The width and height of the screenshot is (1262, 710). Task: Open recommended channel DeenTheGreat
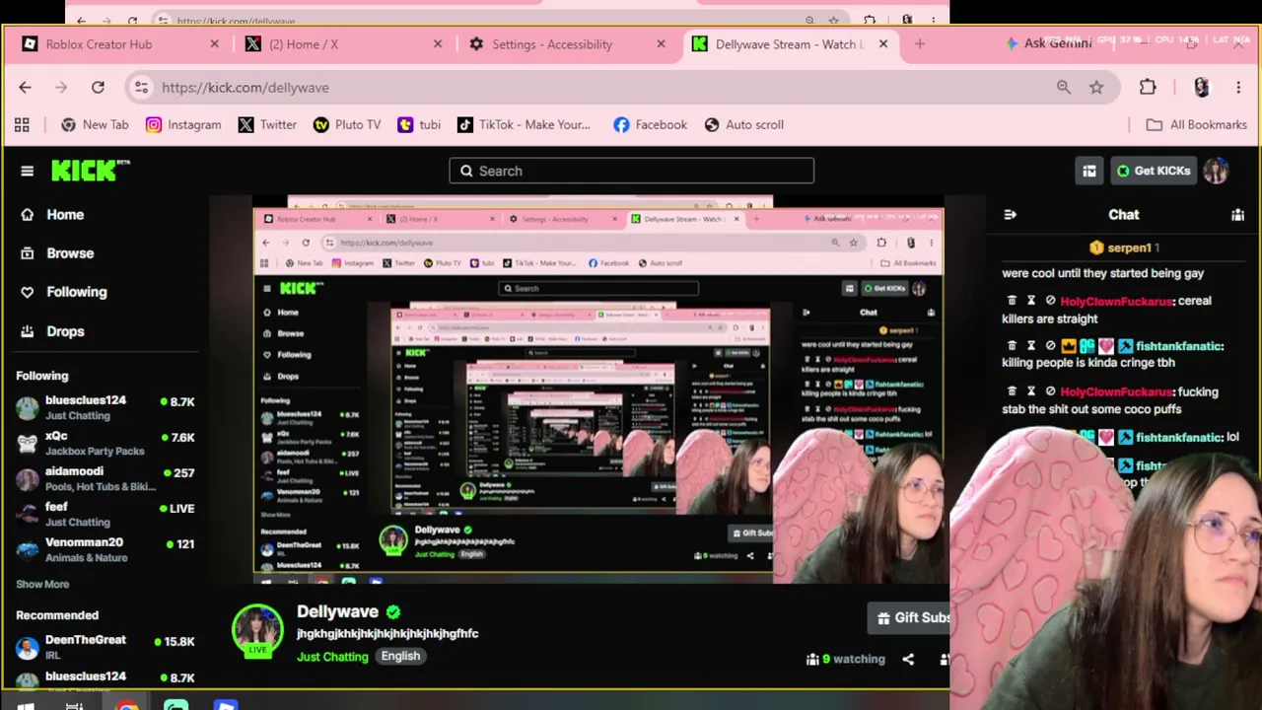(x=105, y=648)
